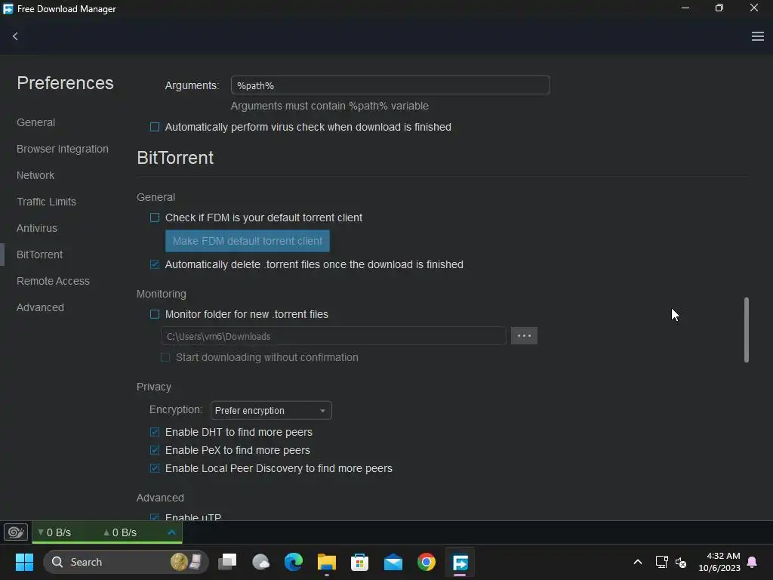The image size is (773, 580).
Task: Select General in Preferences sidebar
Action: pyautogui.click(x=36, y=122)
